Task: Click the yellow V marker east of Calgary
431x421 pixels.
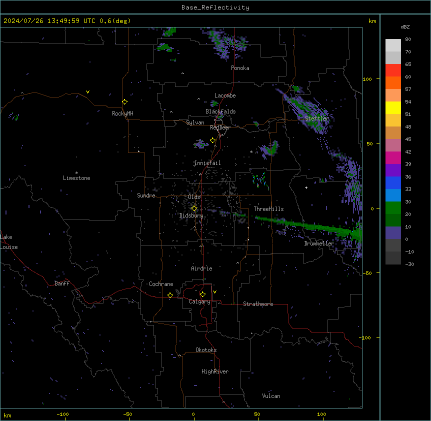Action: point(214,292)
